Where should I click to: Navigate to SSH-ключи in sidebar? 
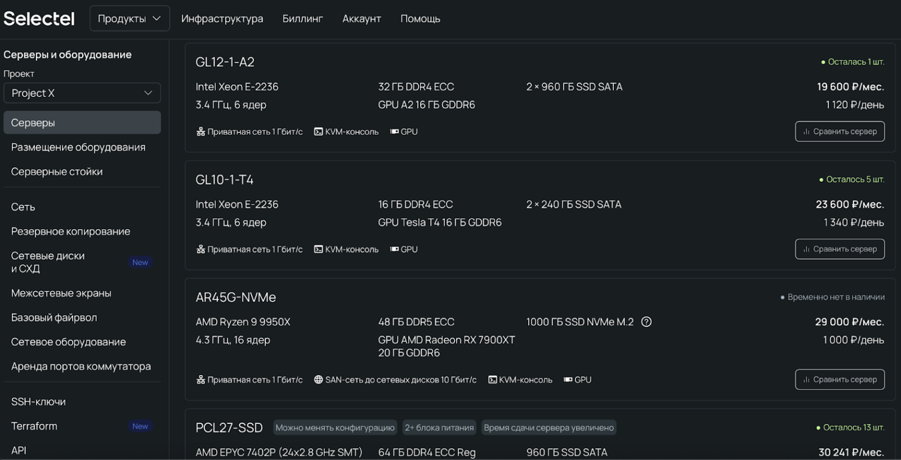38,402
